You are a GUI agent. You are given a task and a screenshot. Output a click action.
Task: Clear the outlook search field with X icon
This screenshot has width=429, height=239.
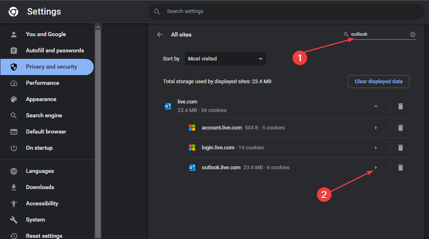pos(413,34)
